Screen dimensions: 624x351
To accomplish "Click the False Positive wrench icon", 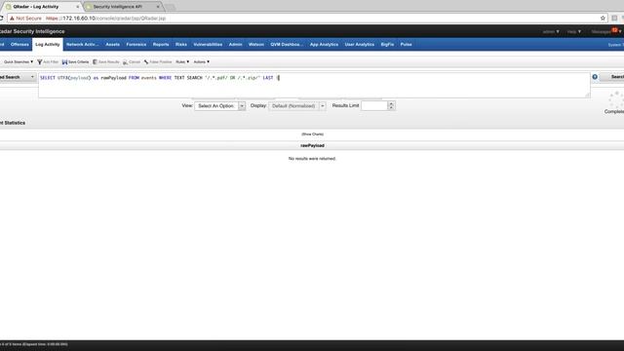I will click(x=146, y=62).
